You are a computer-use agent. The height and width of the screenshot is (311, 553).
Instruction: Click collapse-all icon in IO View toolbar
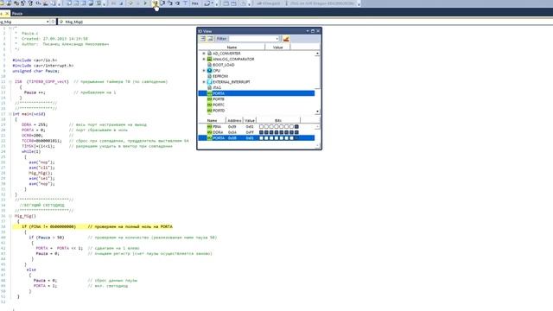tap(210, 39)
